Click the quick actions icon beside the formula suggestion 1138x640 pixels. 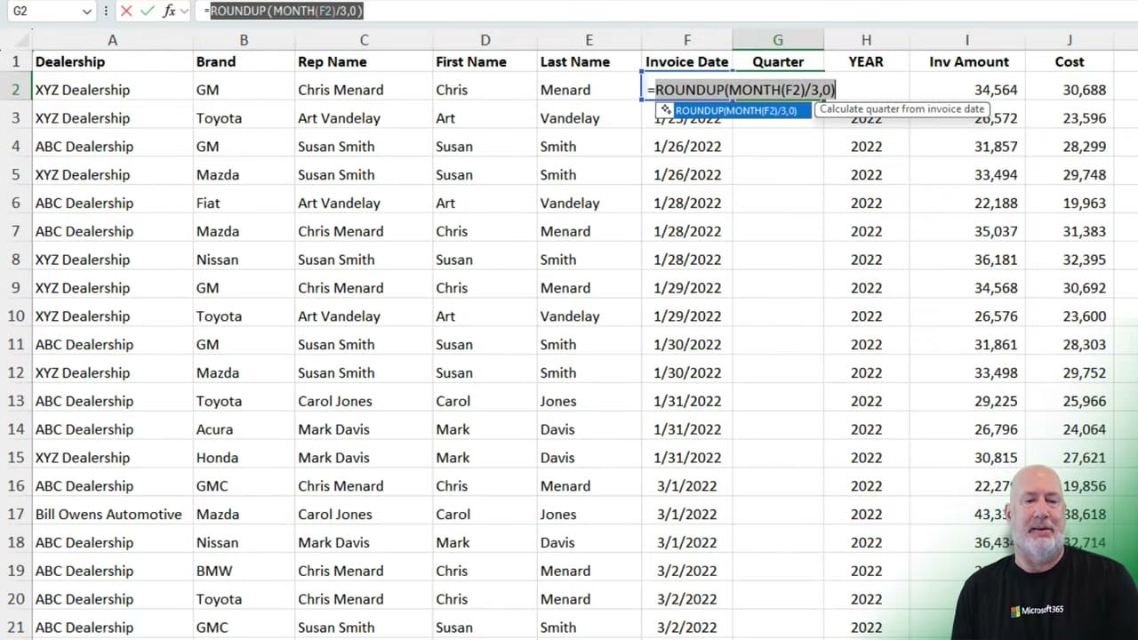click(665, 109)
